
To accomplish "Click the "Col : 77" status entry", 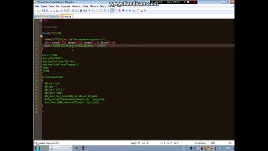I will tap(169, 143).
